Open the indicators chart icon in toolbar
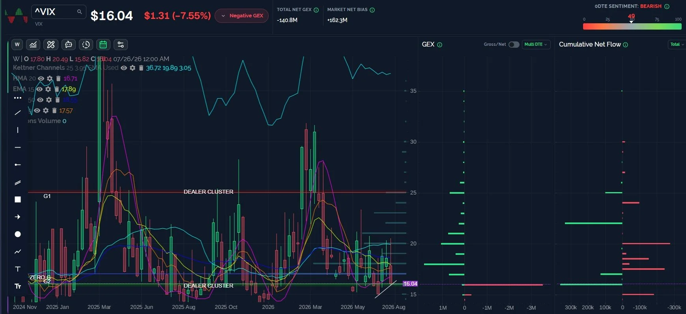Screen dimensions: 686x314 tap(33, 45)
